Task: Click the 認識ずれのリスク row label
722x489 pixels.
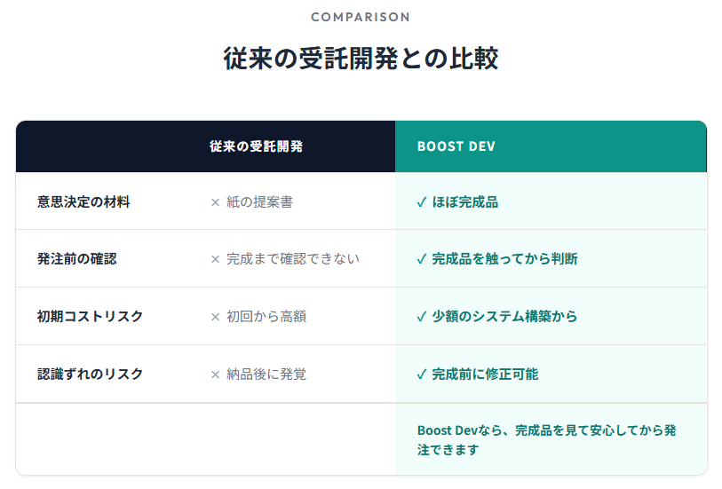Action: point(90,375)
